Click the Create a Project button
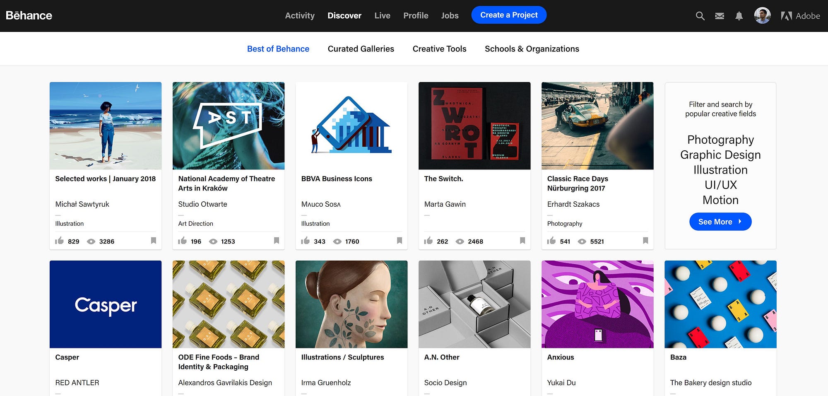828x396 pixels. (x=509, y=15)
